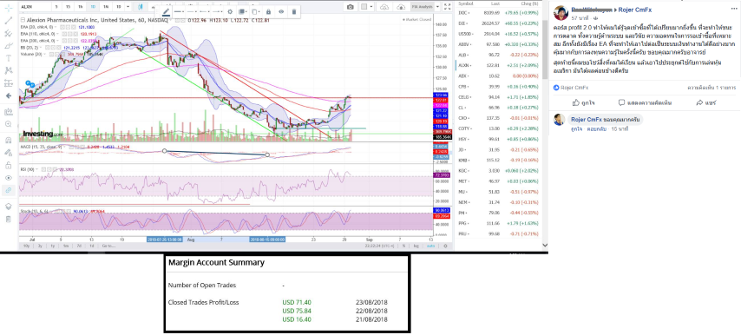This screenshot has width=741, height=335.
Task: Select the 15 minute interval
Action: pyautogui.click(x=69, y=7)
